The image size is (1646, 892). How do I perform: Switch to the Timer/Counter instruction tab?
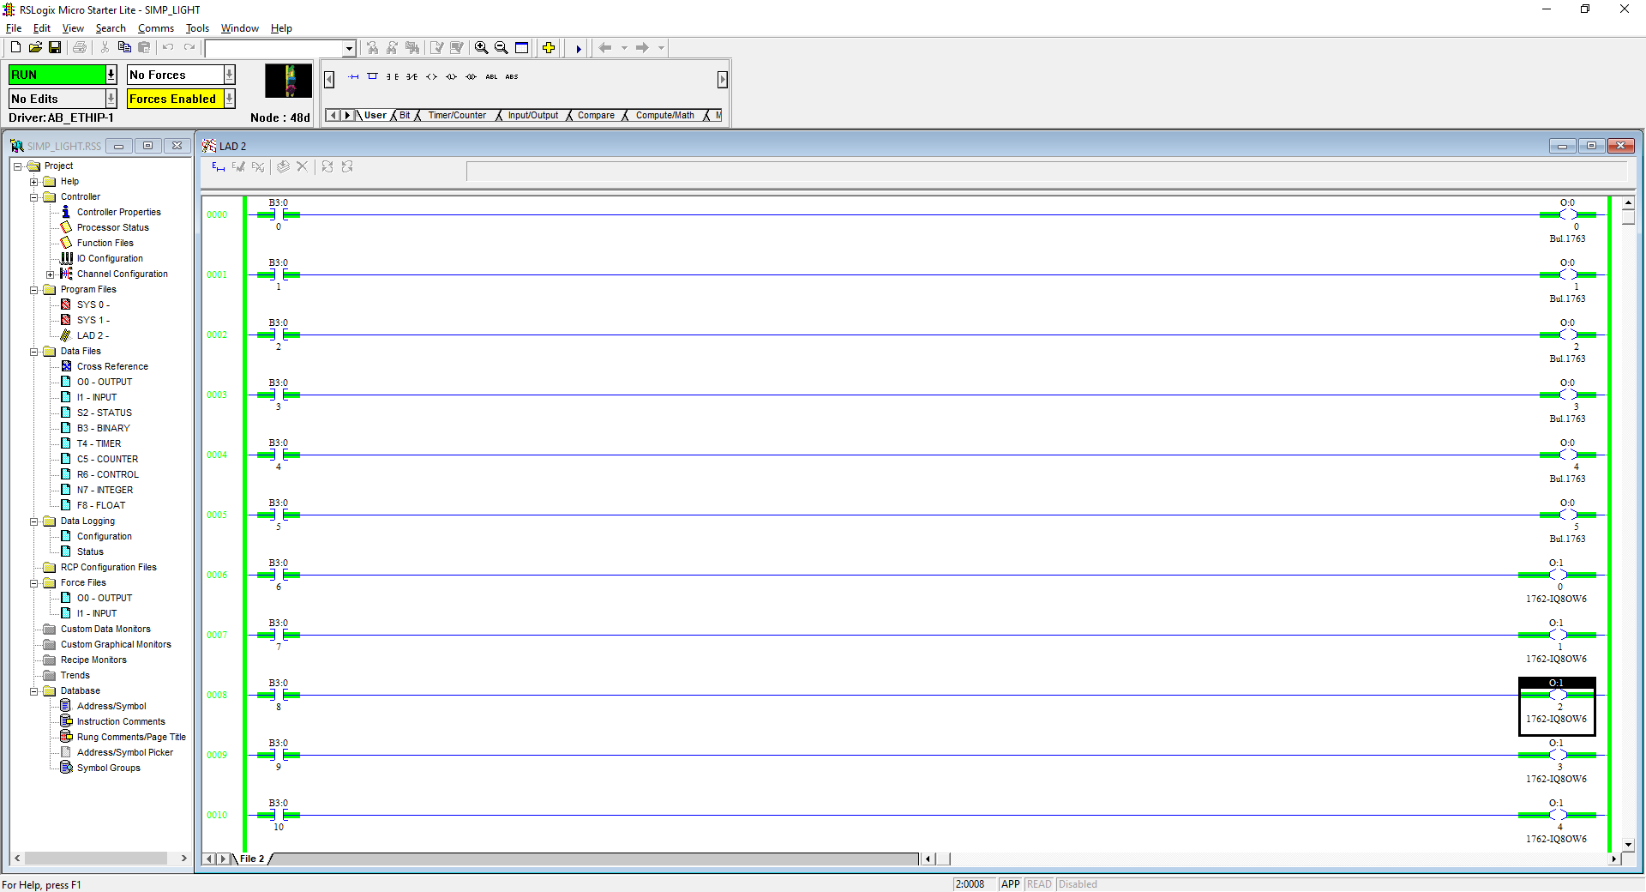457,115
